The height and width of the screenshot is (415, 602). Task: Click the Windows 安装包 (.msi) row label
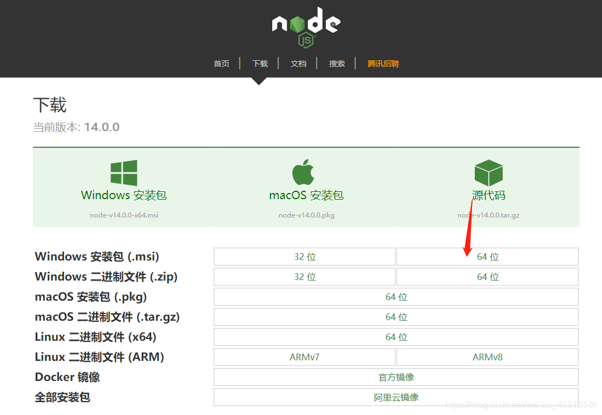point(97,257)
